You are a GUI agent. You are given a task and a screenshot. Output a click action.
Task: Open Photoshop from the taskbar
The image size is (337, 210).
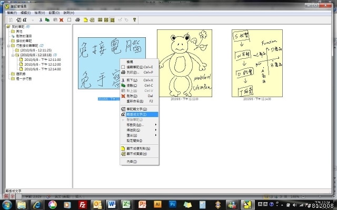pyautogui.click(x=173, y=205)
